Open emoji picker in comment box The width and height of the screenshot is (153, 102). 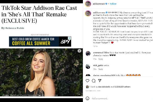(87, 98)
